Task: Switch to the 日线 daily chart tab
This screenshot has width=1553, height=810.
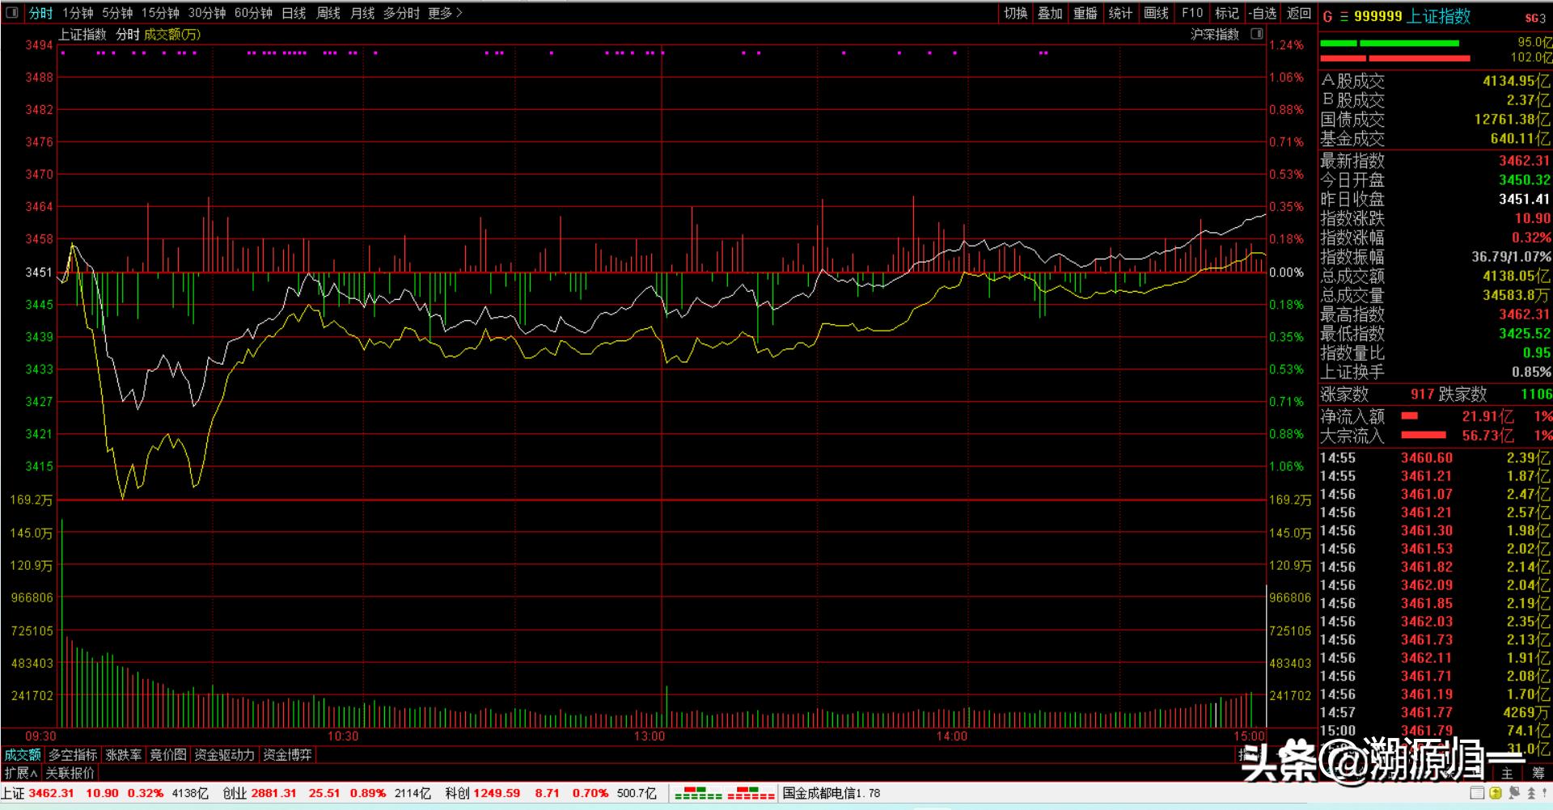Action: [x=294, y=13]
